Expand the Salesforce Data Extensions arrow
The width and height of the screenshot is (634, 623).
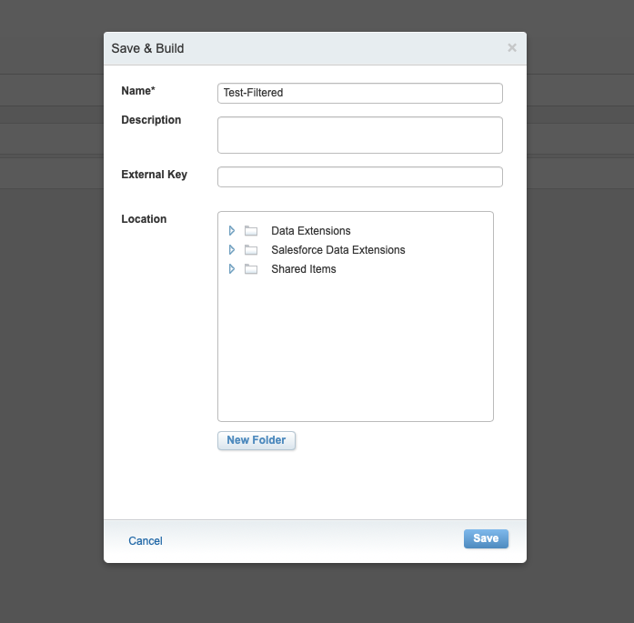pyautogui.click(x=232, y=250)
